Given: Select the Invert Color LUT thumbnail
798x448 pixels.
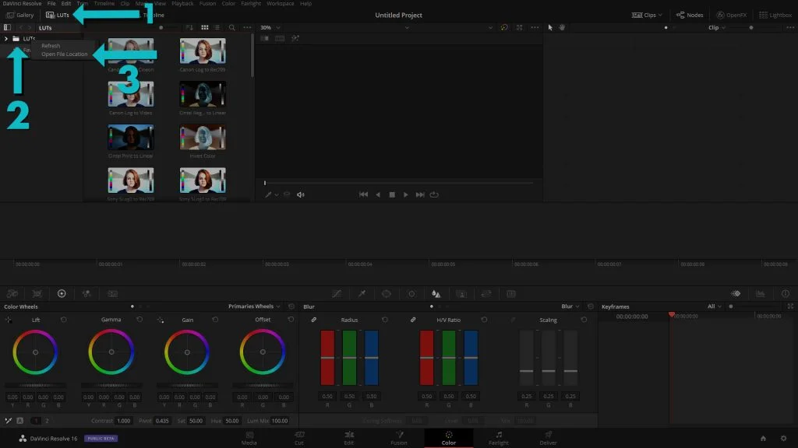Looking at the screenshot, I should [203, 137].
